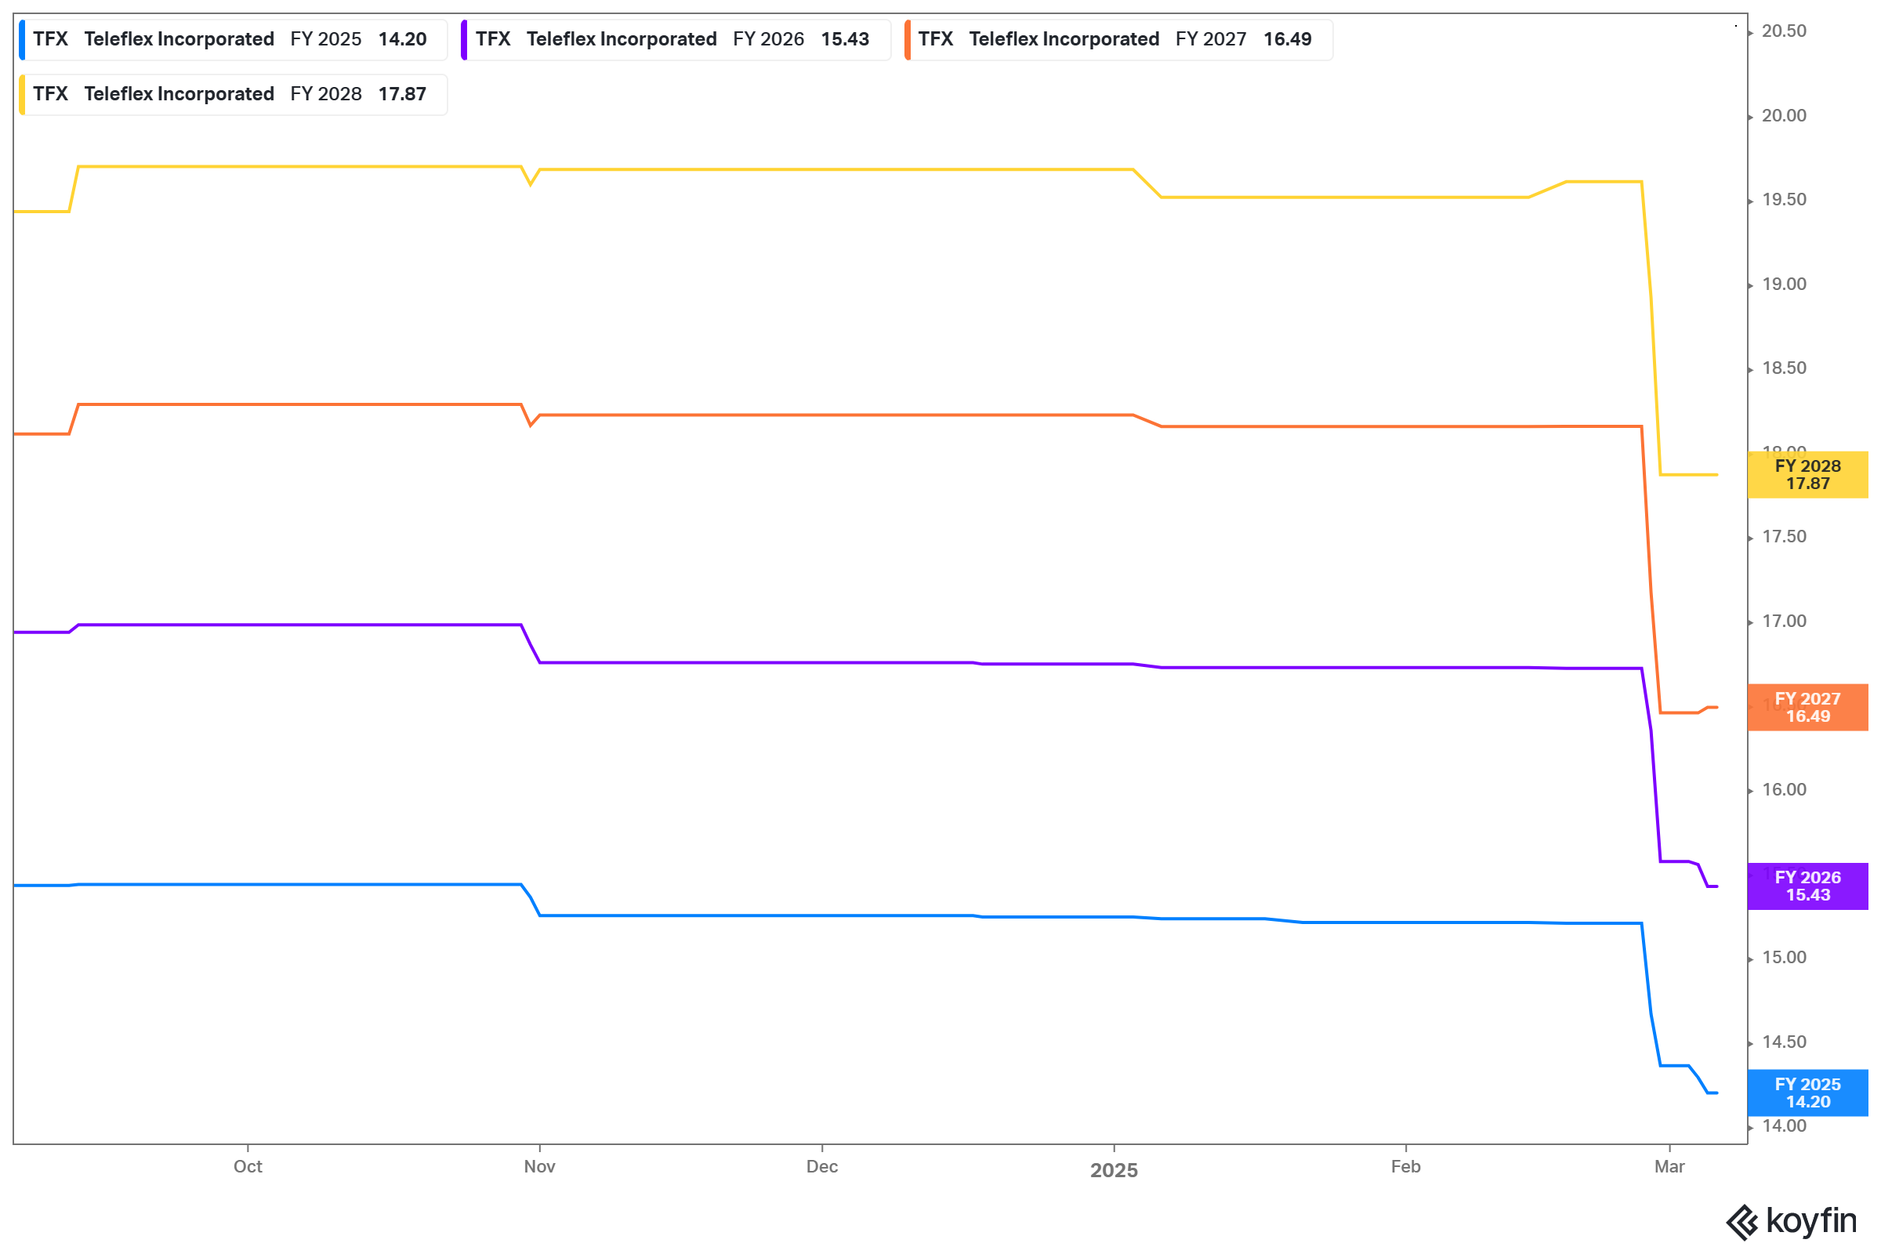Click the 15.43 value in FY 2026 legend
Screen dimensions: 1881x1254
point(846,39)
